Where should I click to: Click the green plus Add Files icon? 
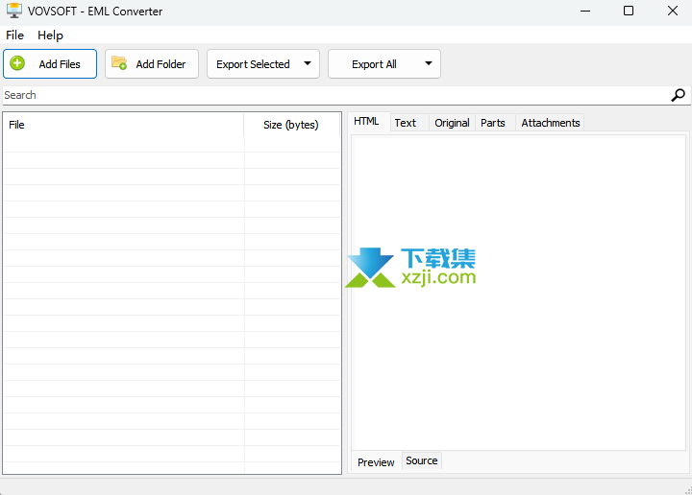point(17,63)
